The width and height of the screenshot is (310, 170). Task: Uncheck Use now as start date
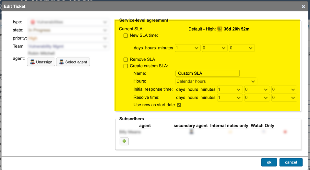pyautogui.click(x=179, y=105)
